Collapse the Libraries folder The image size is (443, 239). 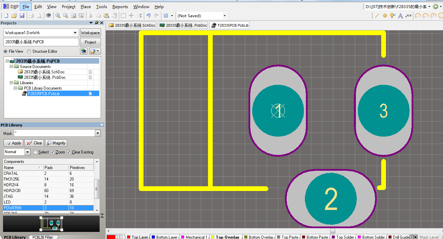11,83
